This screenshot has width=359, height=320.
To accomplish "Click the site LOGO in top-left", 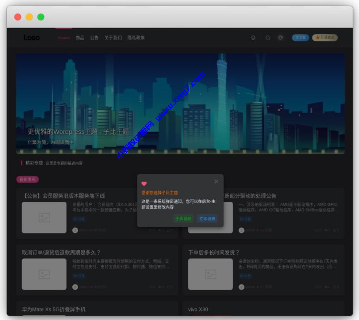I will (32, 38).
